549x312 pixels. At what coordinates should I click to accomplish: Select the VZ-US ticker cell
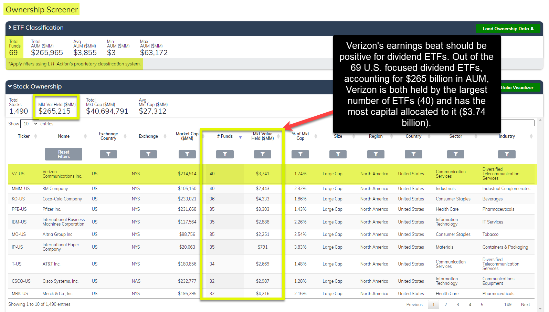[18, 174]
